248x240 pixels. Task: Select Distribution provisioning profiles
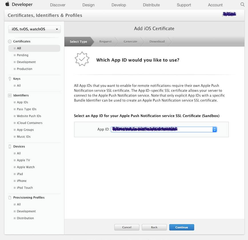pos(25,218)
